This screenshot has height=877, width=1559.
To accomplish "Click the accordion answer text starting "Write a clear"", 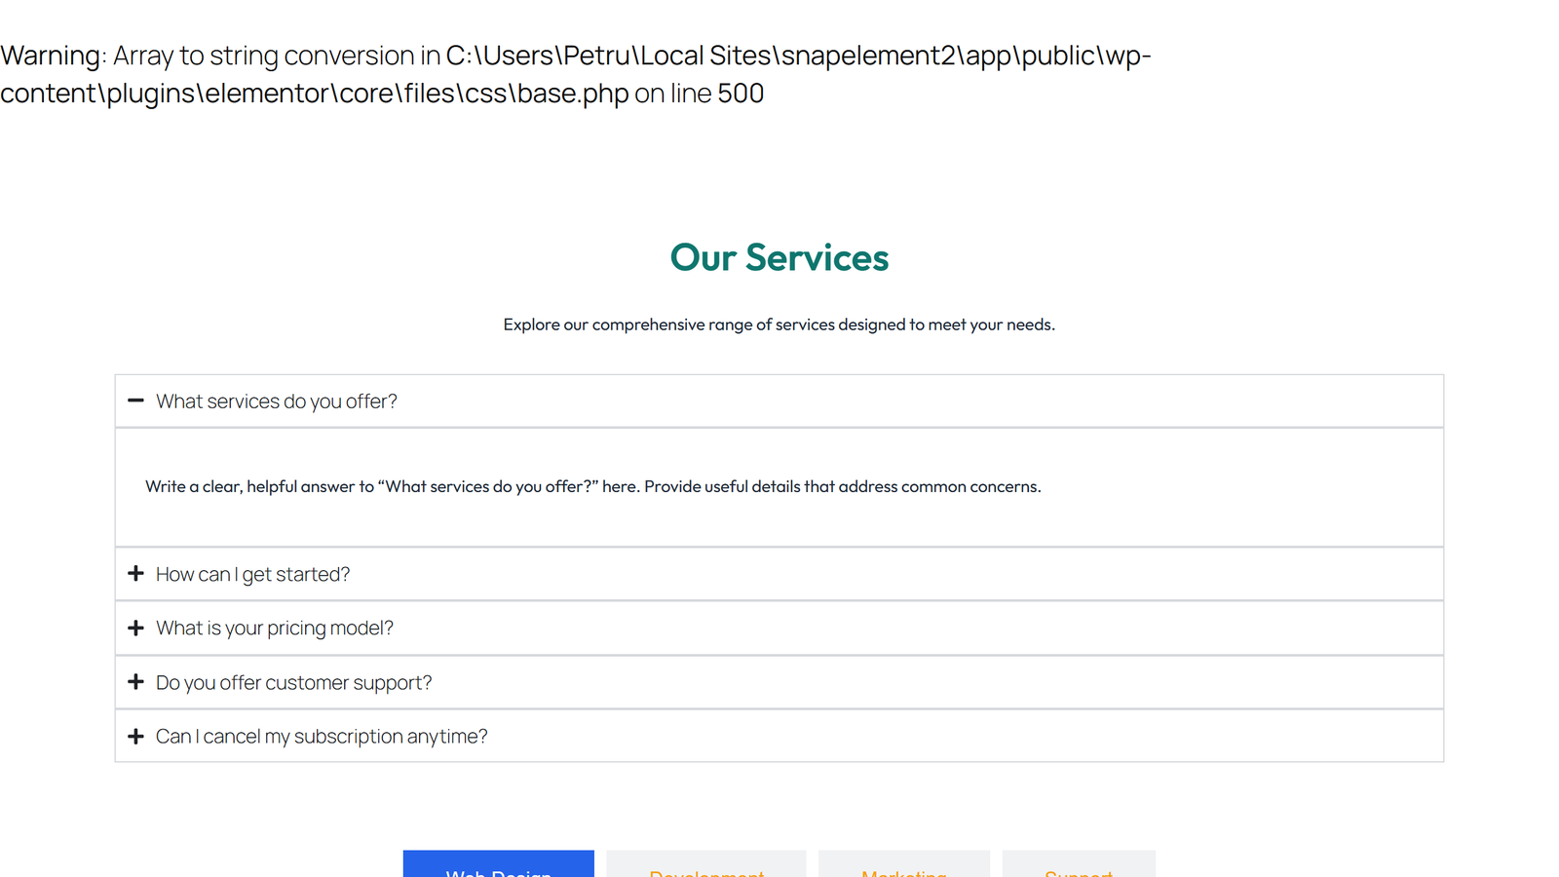I will click(592, 486).
